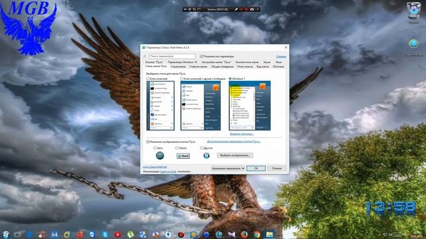Viewport: 426px width, 239px height.
Task: Switch to the 'Контекстное меню' tab
Action: pos(247,62)
